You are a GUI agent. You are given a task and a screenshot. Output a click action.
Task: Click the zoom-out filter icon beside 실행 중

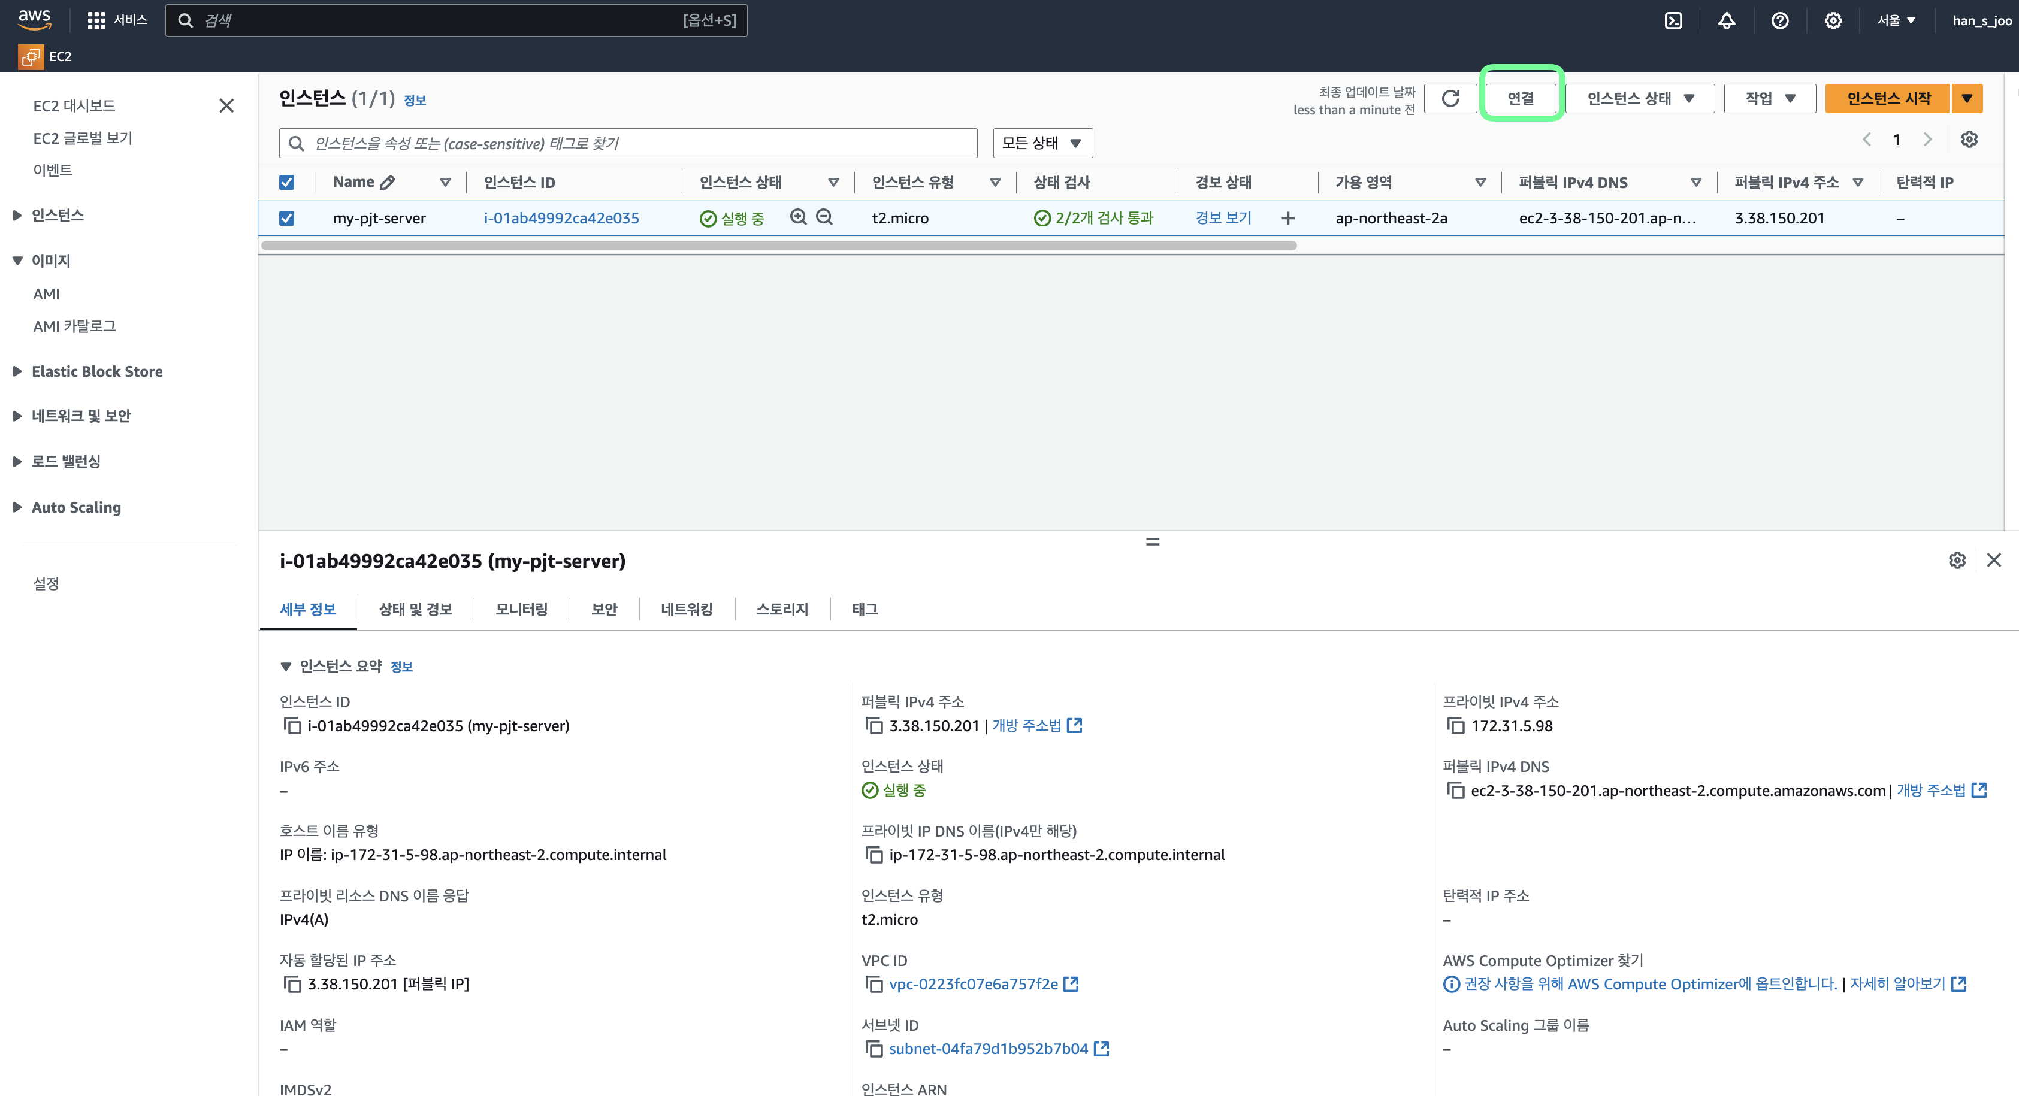point(824,217)
